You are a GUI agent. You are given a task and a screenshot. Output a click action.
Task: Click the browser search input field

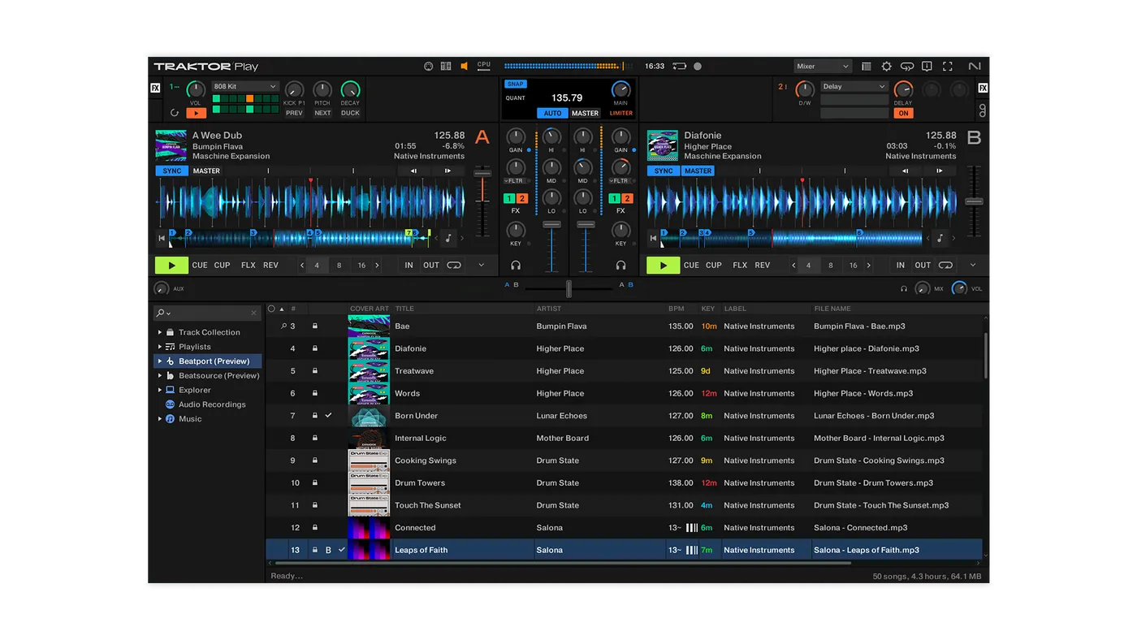point(209,313)
